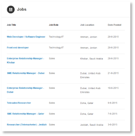Image resolution: width=135 pixels, height=136 pixels.
Task: Open Telesales/Researcher job link
Action: point(19,103)
